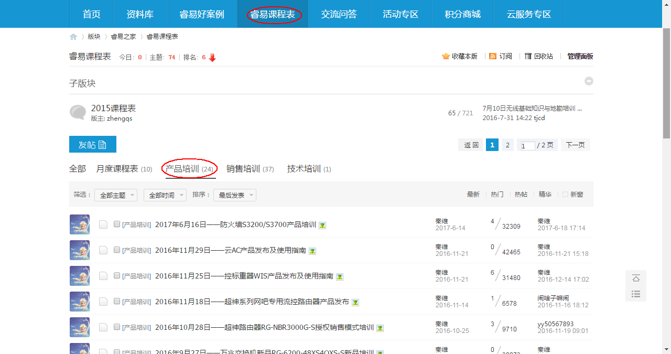Tick checkbox for 云AC产品发布及使用指南 thread
671x354 pixels.
coord(117,250)
